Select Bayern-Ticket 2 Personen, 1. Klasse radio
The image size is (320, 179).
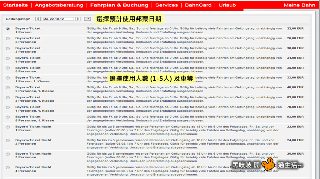[8, 88]
